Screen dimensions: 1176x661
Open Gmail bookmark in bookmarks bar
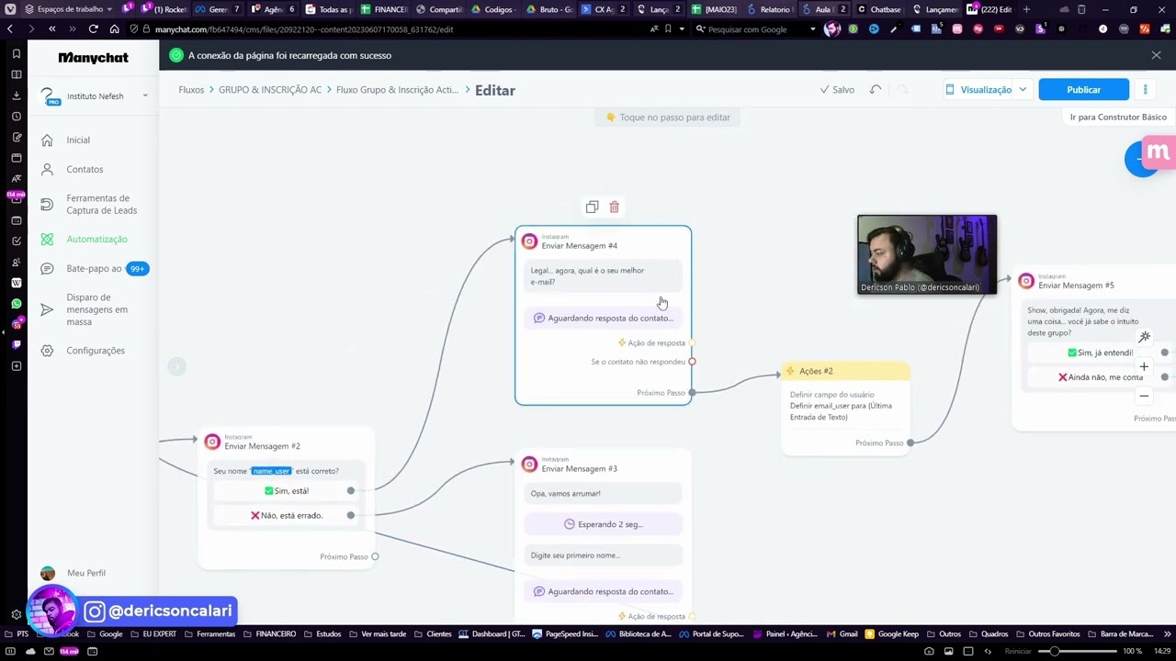pos(842,634)
